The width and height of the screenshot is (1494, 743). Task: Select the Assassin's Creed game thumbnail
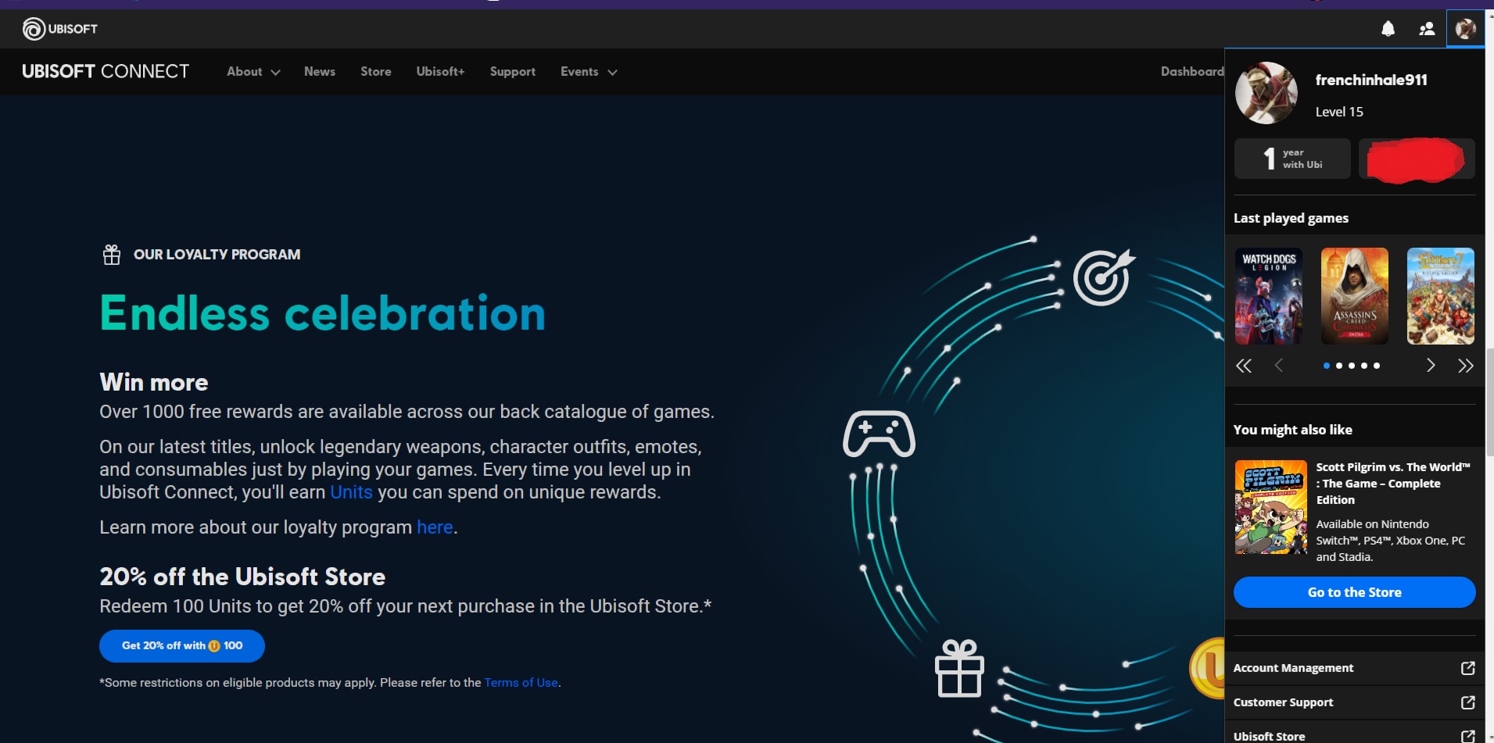1355,296
